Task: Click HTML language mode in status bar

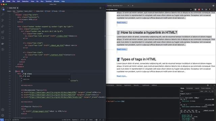Action: tap(91, 120)
